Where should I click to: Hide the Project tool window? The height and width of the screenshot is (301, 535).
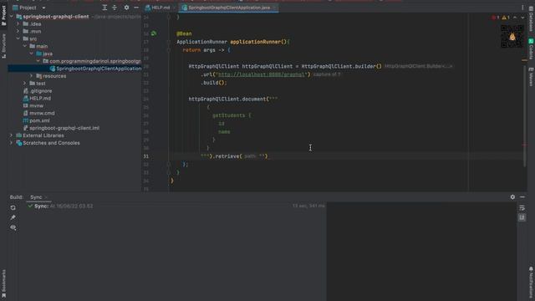(136, 8)
